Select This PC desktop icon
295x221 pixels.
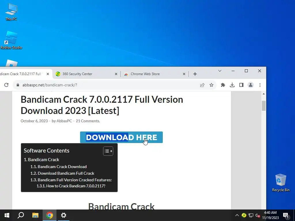click(x=11, y=12)
